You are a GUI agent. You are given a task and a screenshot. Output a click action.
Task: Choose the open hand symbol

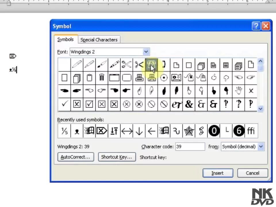coord(239,91)
